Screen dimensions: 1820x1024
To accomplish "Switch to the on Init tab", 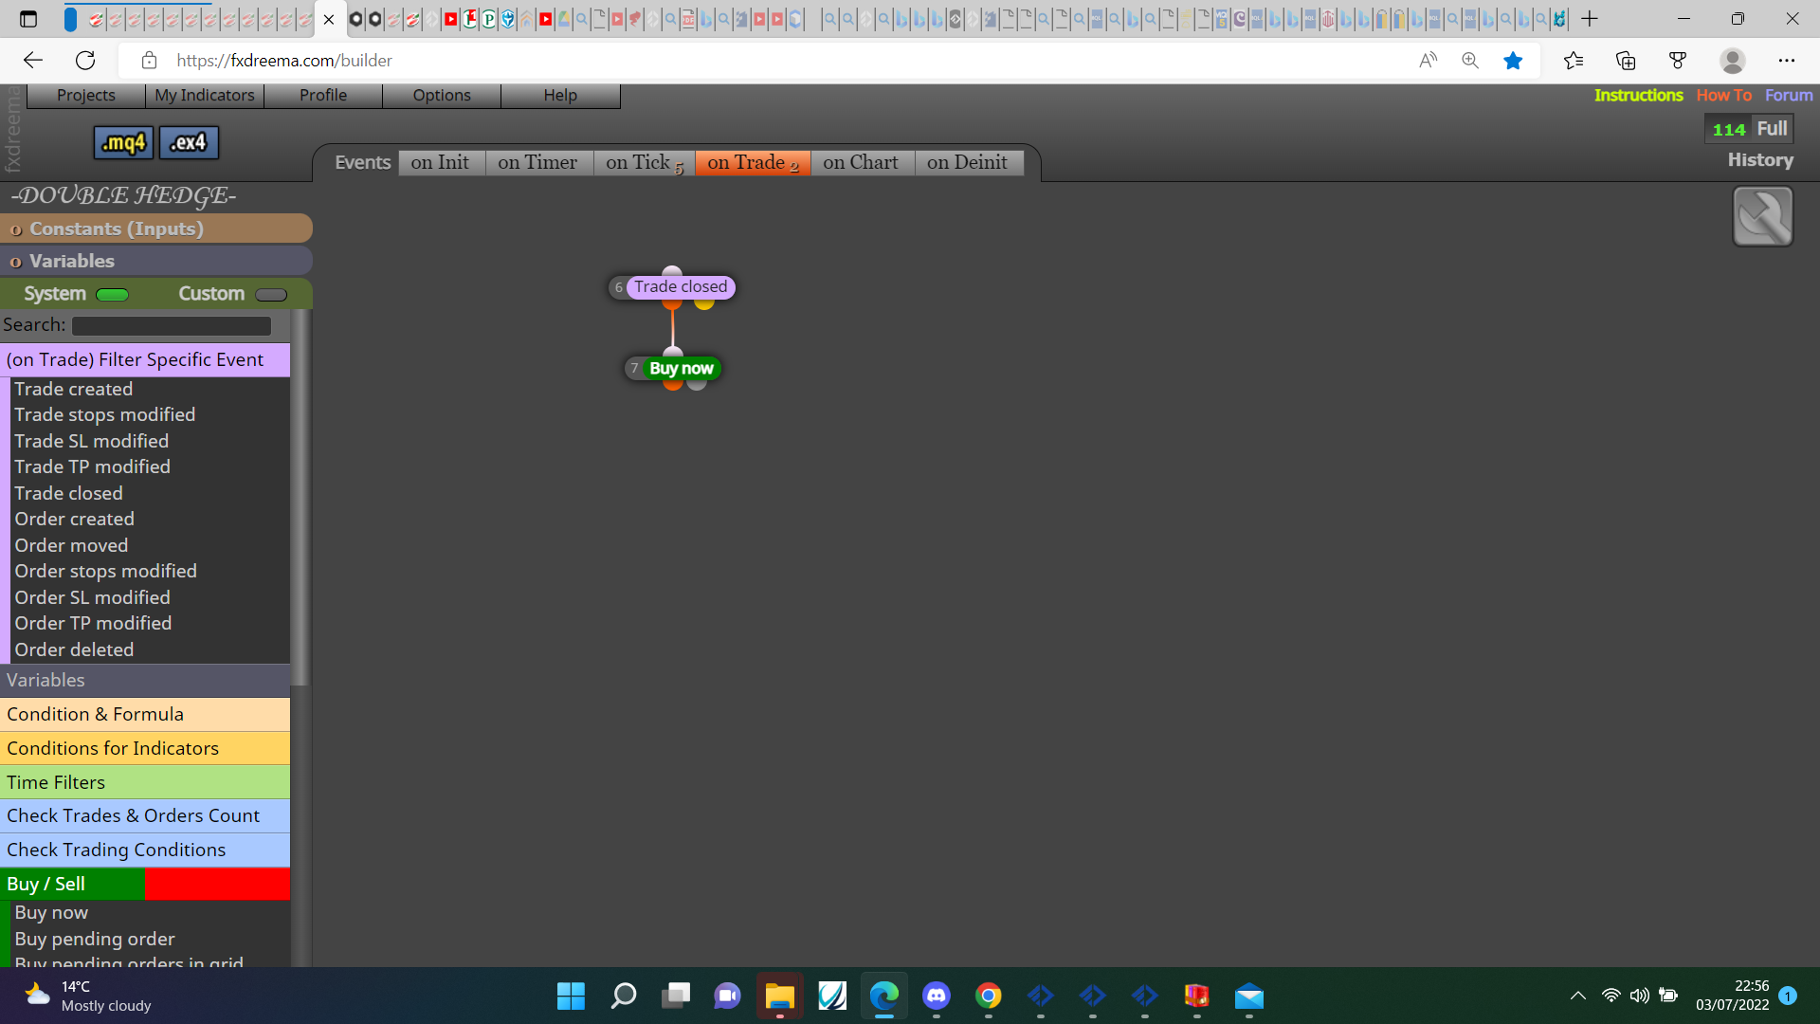I will [x=442, y=162].
